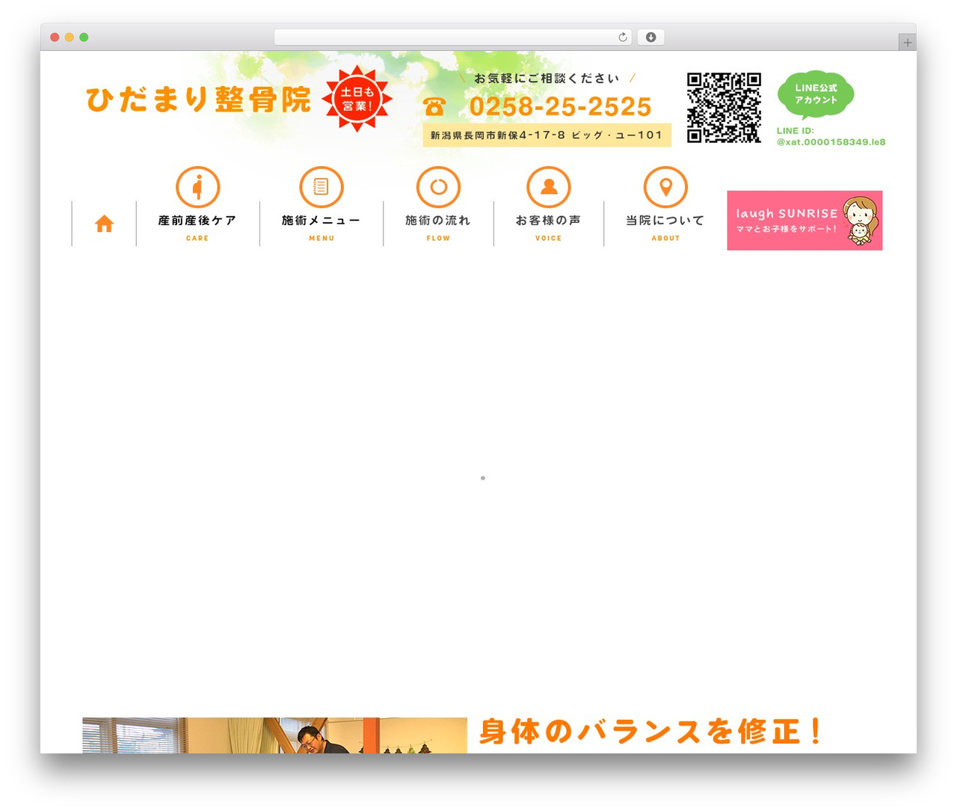
Task: Click the red close window button
Action: click(x=55, y=37)
